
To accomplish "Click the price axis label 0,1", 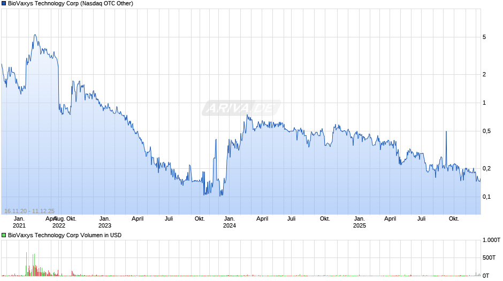I will coord(486,197).
